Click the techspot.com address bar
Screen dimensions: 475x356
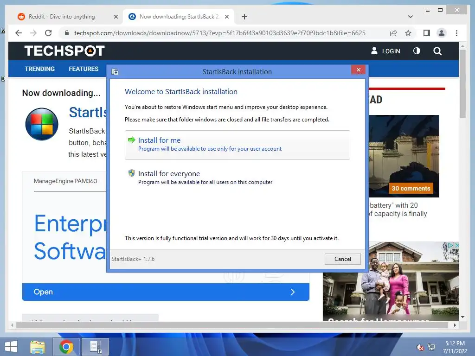click(219, 33)
